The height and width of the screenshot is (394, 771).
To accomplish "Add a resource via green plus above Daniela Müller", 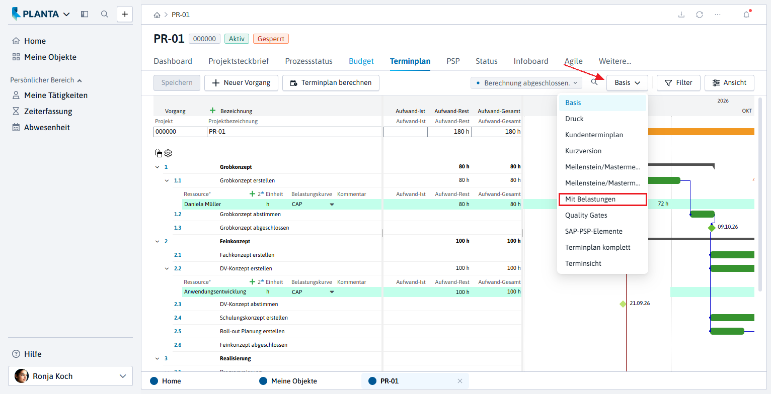I will click(252, 194).
